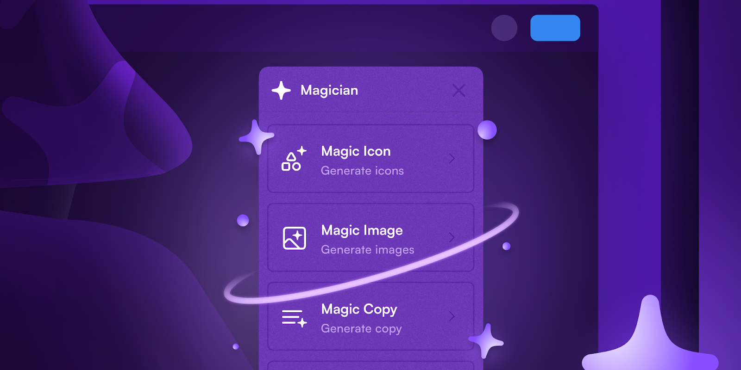Close the Magician panel
The height and width of the screenshot is (370, 741).
[459, 90]
